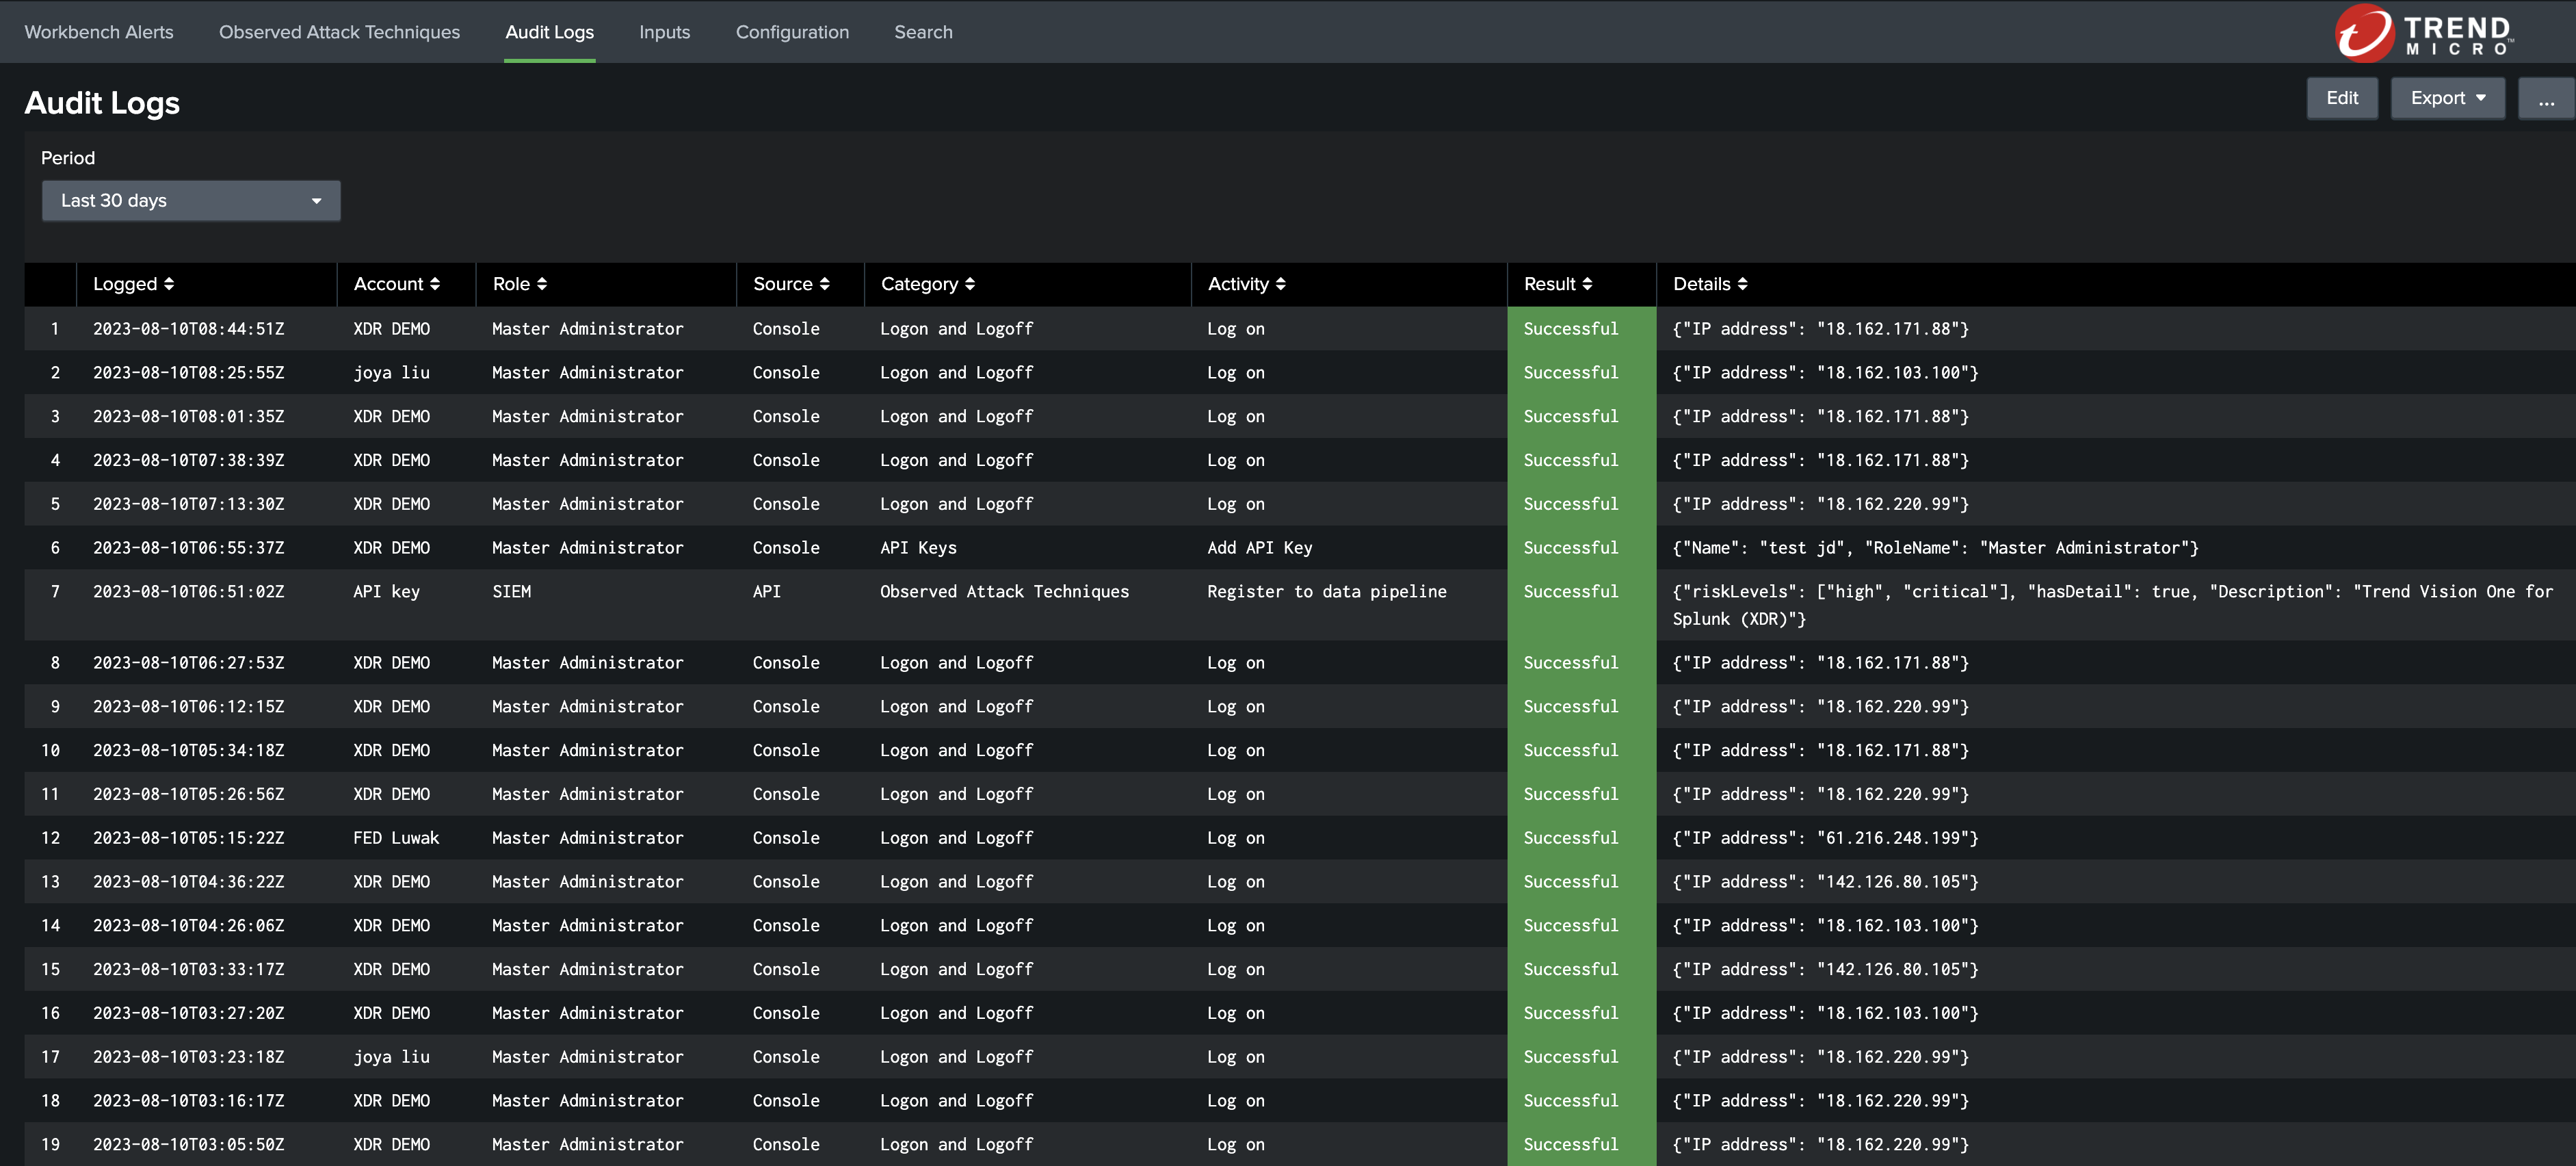Sort by the Category column
2576x1166 pixels.
[927, 284]
